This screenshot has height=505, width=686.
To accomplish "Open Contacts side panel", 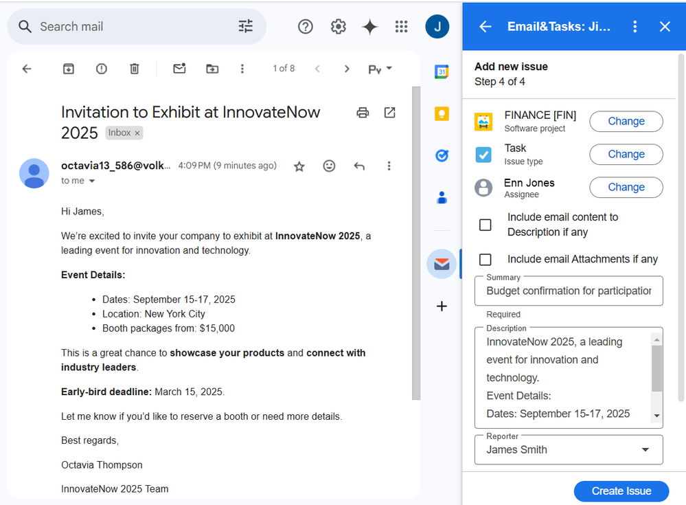I will (x=442, y=198).
